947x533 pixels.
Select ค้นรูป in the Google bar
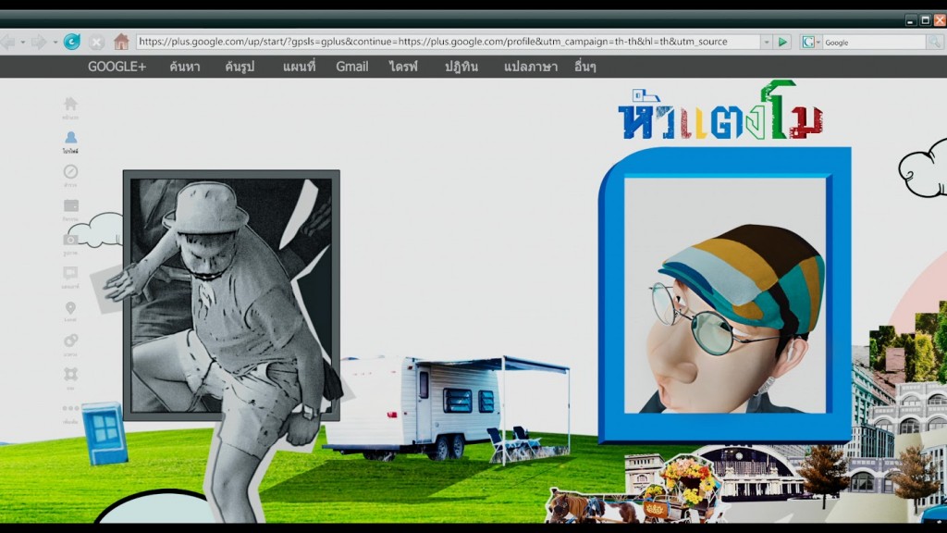[x=240, y=67]
